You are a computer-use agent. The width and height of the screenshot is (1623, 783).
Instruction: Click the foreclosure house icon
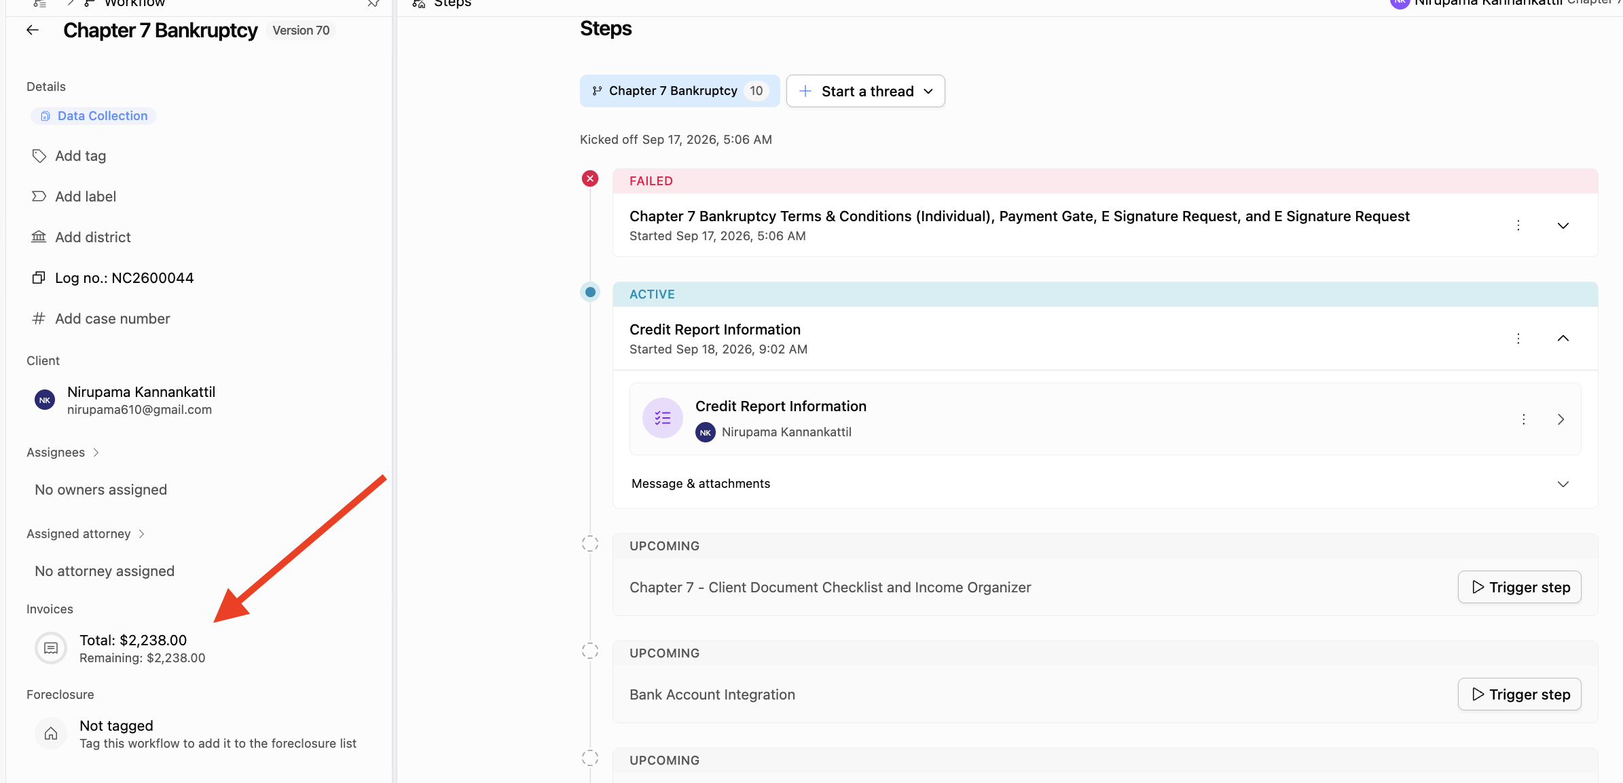(x=51, y=734)
